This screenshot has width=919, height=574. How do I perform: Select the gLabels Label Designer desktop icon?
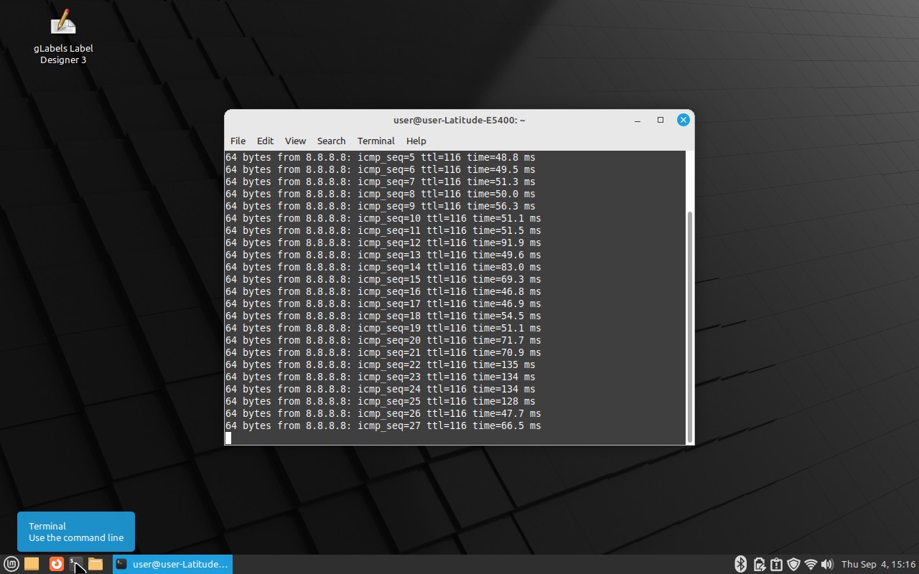pos(63,37)
